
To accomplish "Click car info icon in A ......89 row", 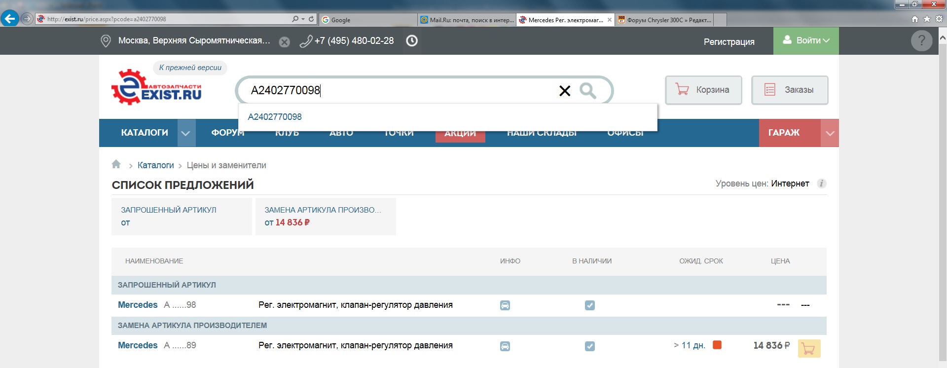I will click(505, 346).
